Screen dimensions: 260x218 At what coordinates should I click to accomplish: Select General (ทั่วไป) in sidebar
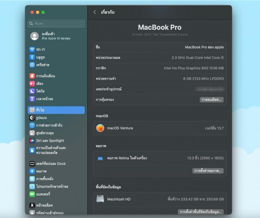click(x=56, y=110)
